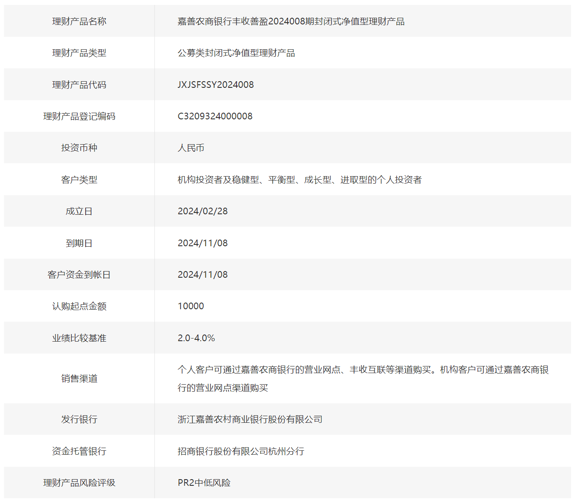The width and height of the screenshot is (572, 500).
Task: Select registration code 'C3209324000008'
Action: pos(215,116)
